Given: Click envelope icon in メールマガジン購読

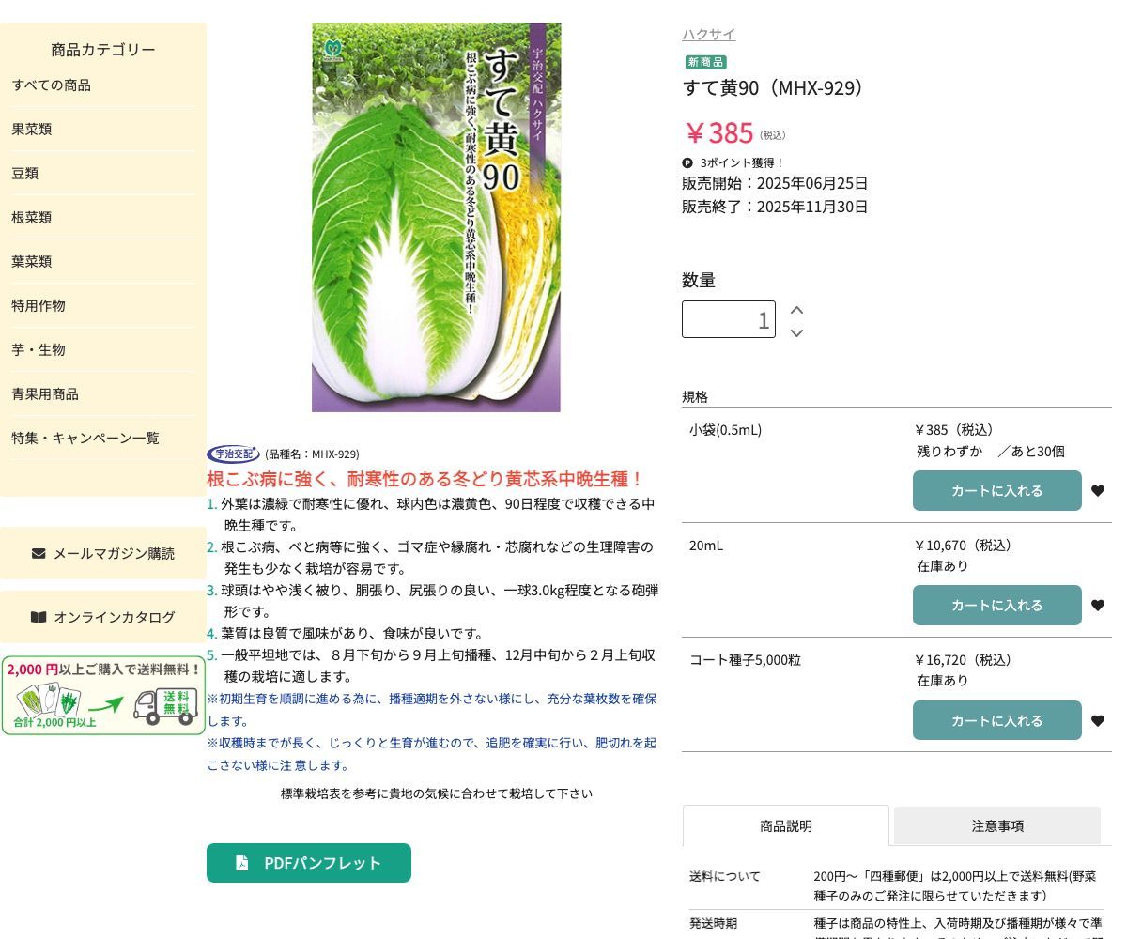Looking at the screenshot, I should pos(39,553).
